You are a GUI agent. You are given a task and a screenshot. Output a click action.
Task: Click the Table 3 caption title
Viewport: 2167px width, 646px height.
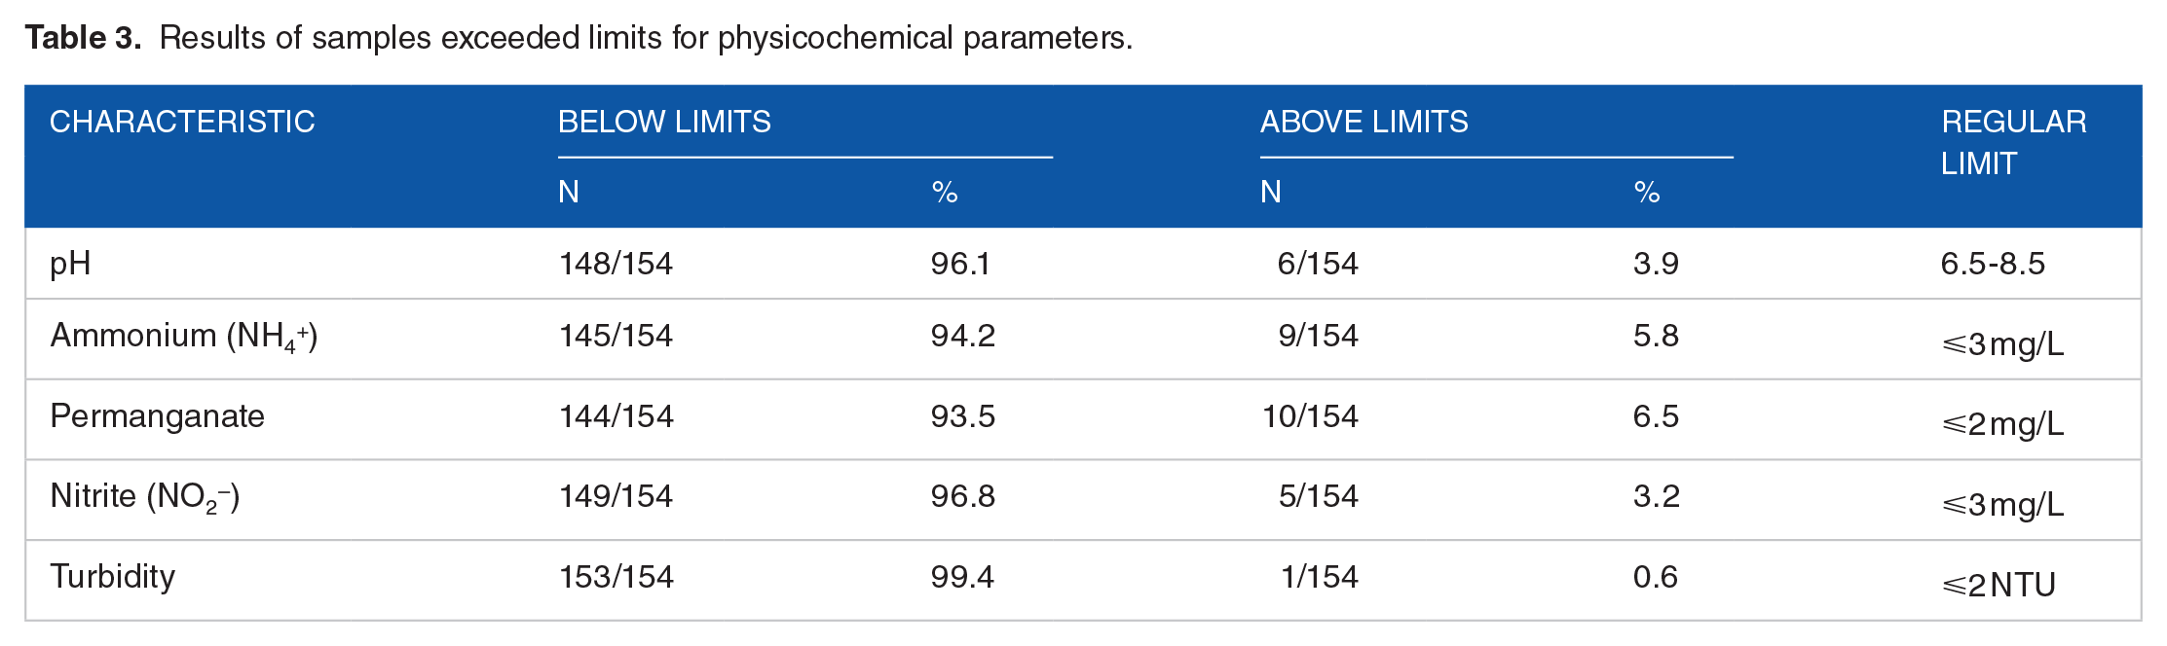[579, 38]
